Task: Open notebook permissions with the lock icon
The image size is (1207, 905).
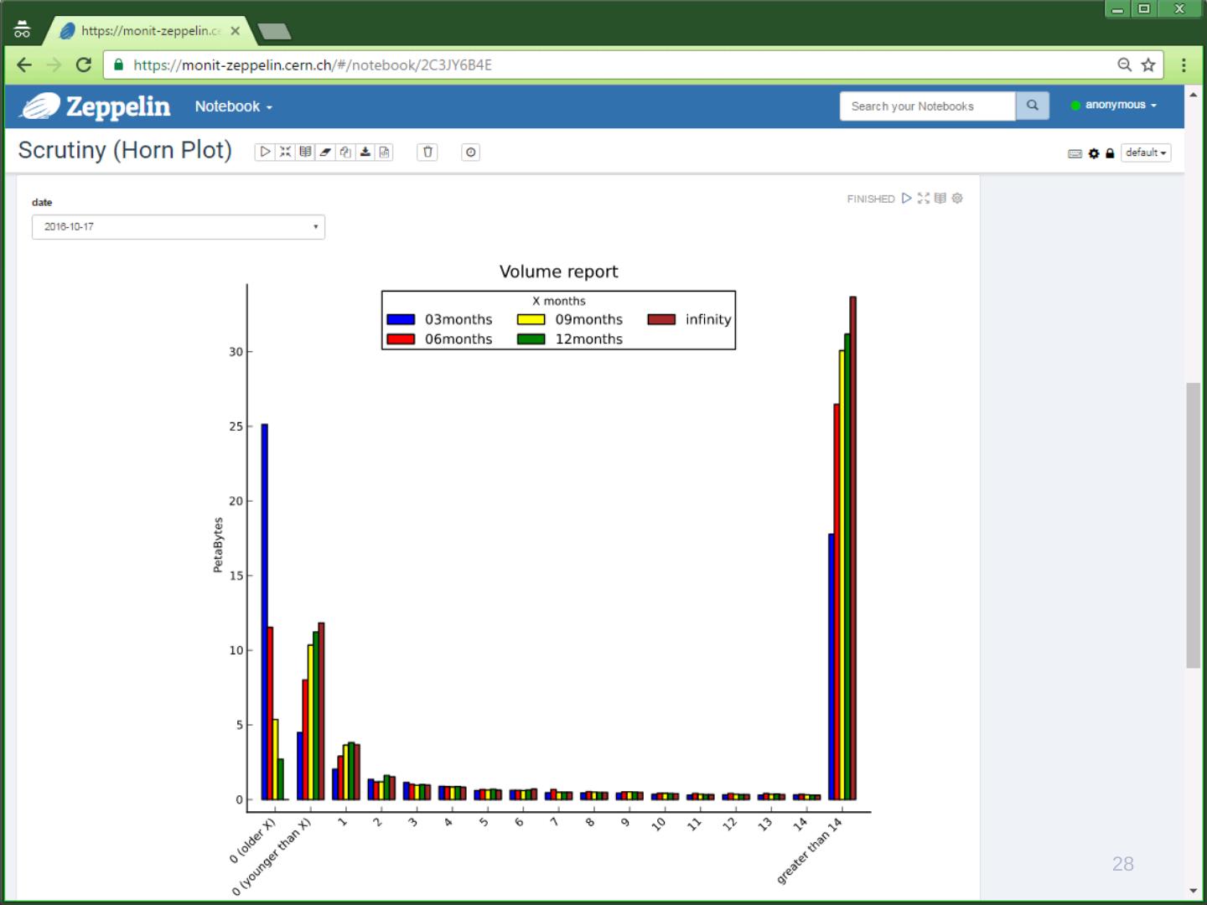Action: (x=1110, y=153)
